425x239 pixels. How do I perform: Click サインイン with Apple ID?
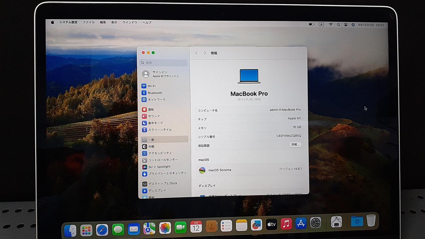pos(161,74)
